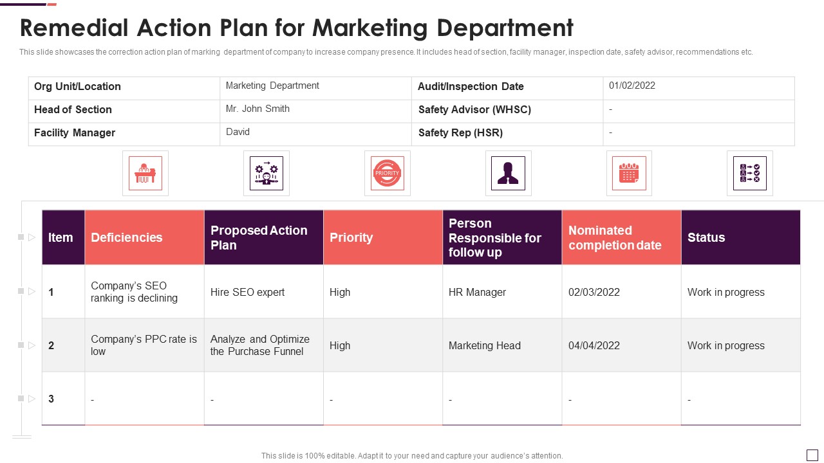Select the David cell
Viewport: 824px width, 463px height.
tap(315, 134)
